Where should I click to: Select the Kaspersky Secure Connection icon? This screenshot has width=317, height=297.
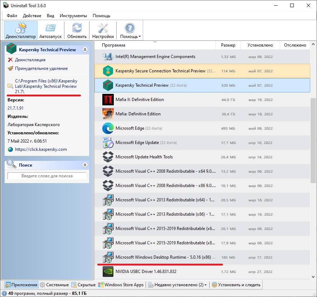tap(108, 71)
